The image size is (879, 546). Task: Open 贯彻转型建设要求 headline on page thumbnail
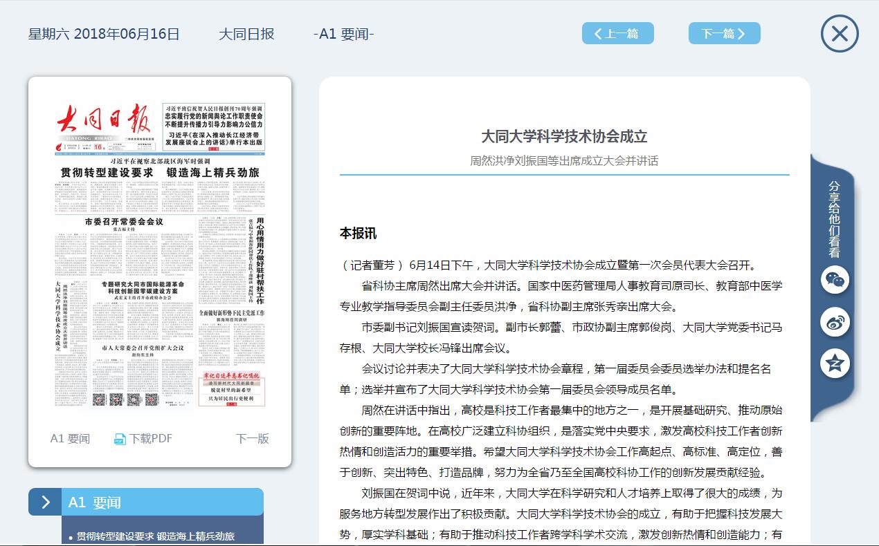pos(159,173)
